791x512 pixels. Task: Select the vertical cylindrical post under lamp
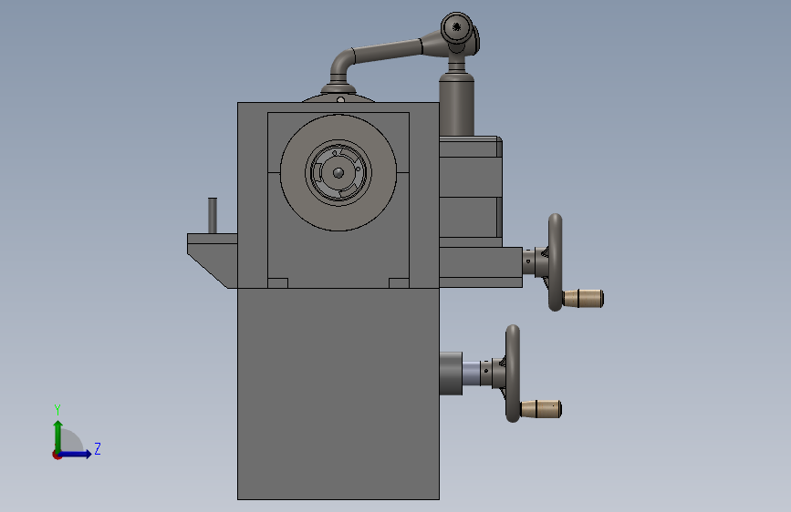pos(456,103)
